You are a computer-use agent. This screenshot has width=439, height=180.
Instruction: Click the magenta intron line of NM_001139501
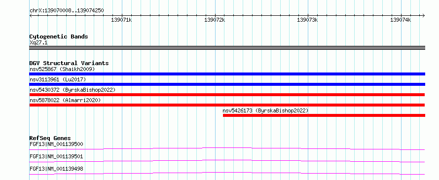227,160
